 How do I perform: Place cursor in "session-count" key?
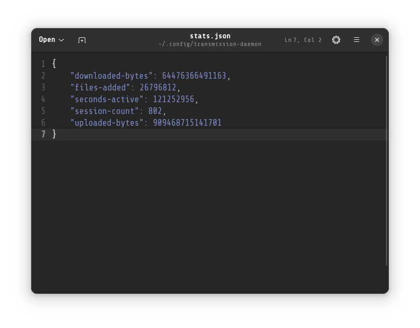pyautogui.click(x=105, y=111)
